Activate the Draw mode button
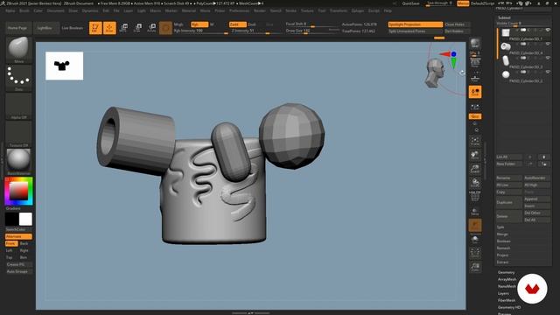The image size is (560, 315). click(109, 28)
